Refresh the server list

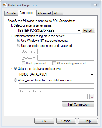pos(88,31)
